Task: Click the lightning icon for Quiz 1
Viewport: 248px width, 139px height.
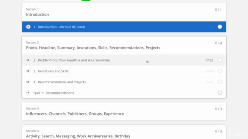Action: (28, 93)
